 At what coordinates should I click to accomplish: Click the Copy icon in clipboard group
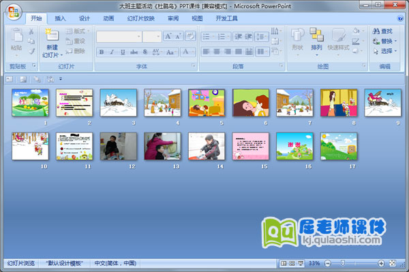click(31, 41)
